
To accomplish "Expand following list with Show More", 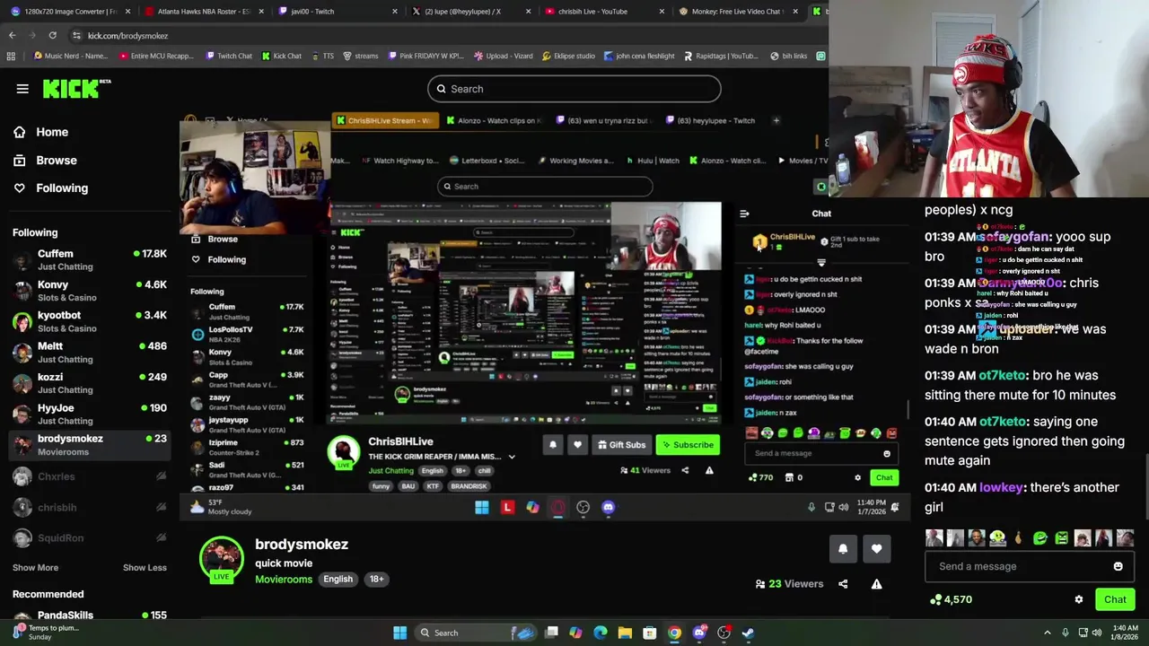I will [35, 568].
